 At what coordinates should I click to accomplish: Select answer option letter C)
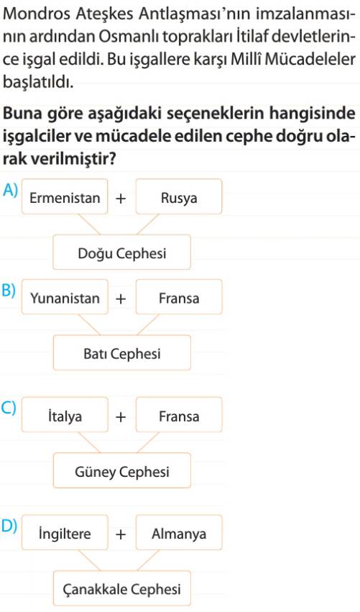[x=9, y=408]
